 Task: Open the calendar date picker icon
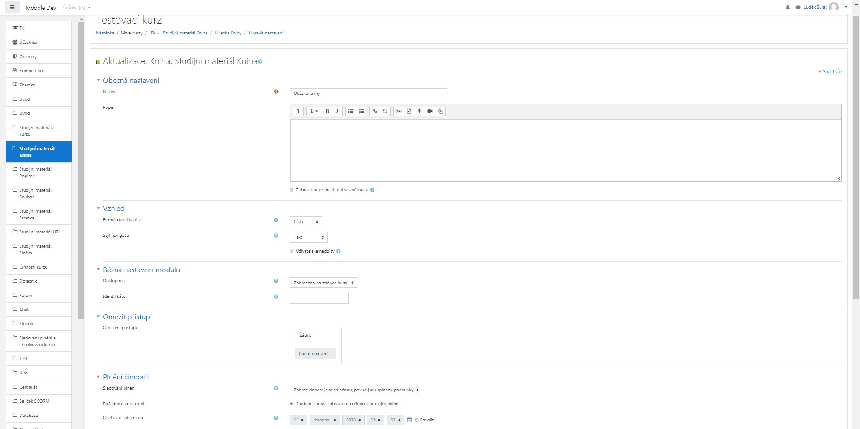(409, 420)
